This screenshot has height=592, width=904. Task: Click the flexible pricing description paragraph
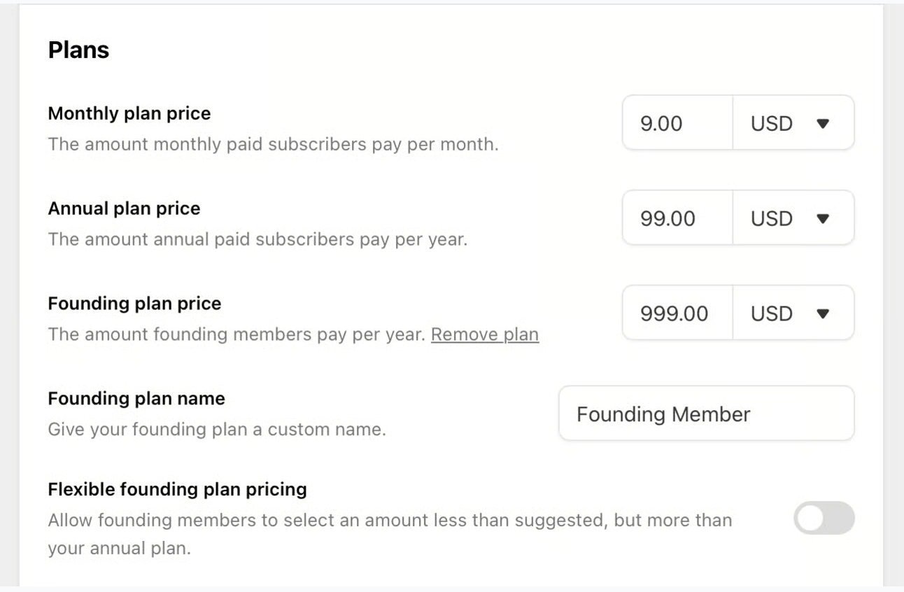[x=389, y=521]
